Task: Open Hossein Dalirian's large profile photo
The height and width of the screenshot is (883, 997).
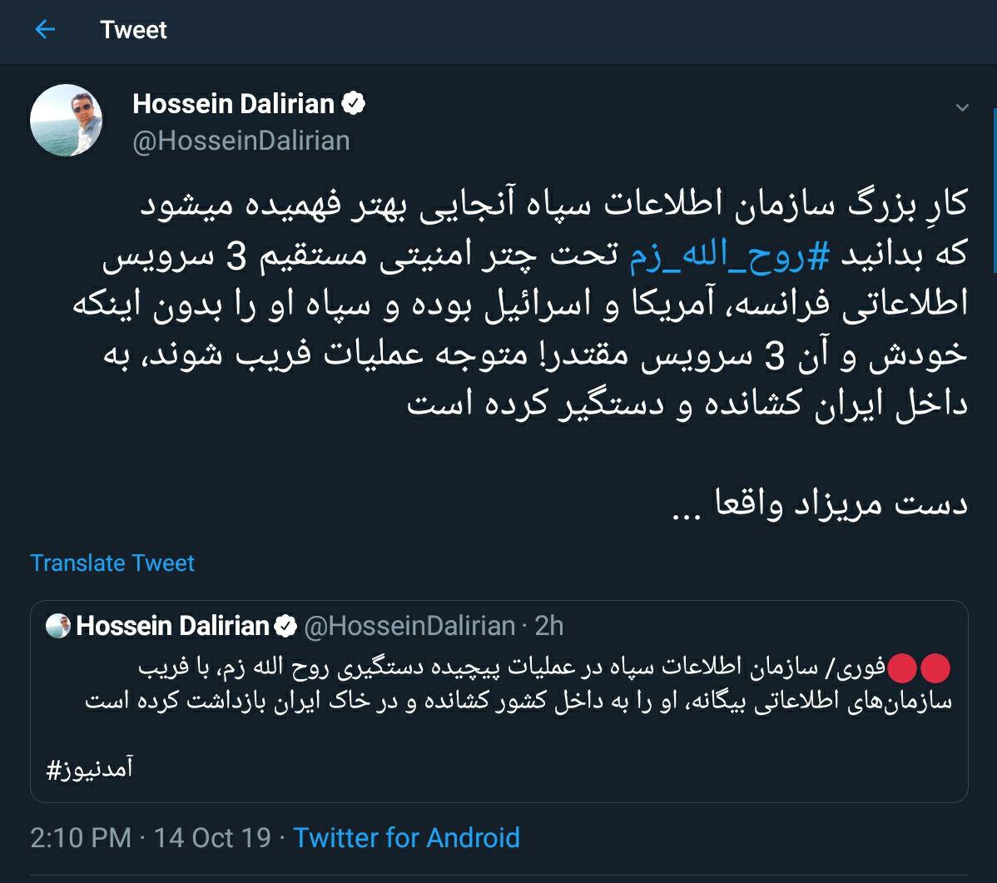Action: pos(66,119)
